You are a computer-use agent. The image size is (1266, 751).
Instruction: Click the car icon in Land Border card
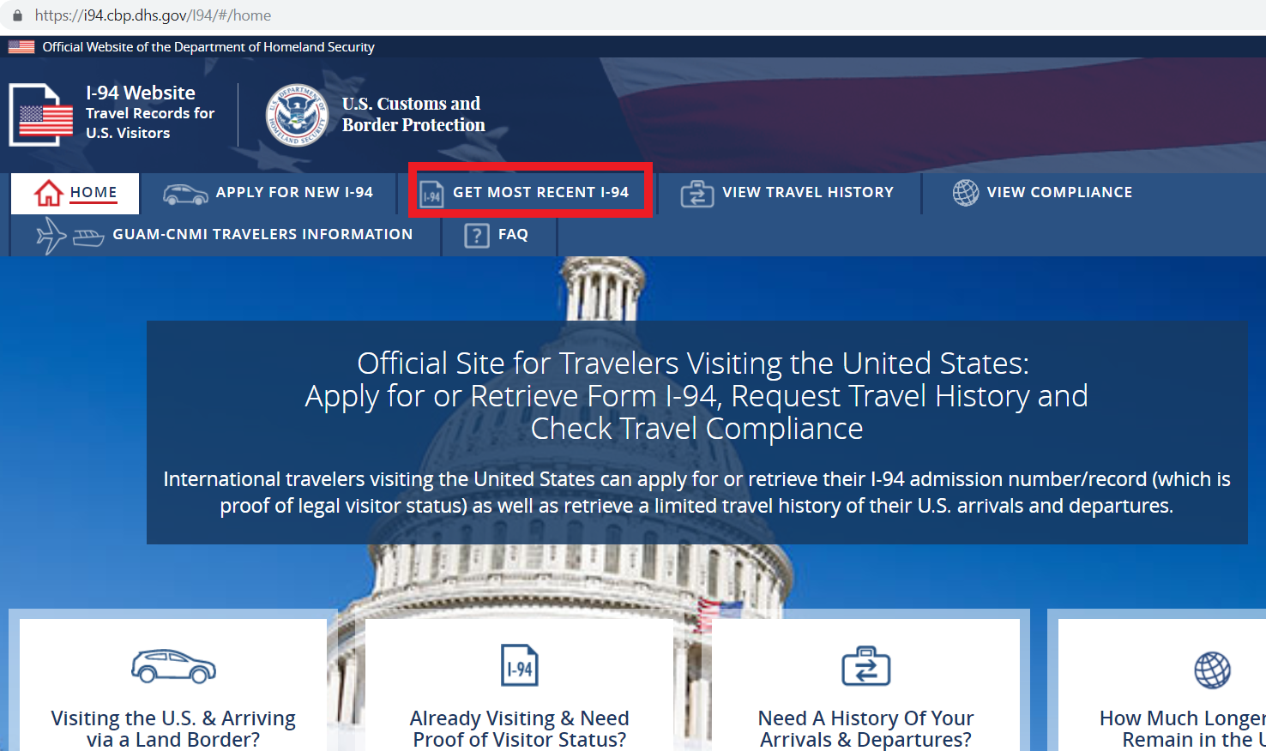(173, 666)
